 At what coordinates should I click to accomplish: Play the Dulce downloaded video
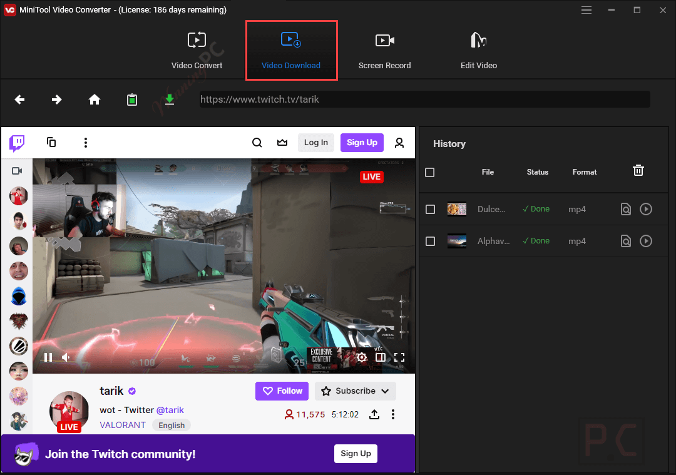[x=646, y=209]
